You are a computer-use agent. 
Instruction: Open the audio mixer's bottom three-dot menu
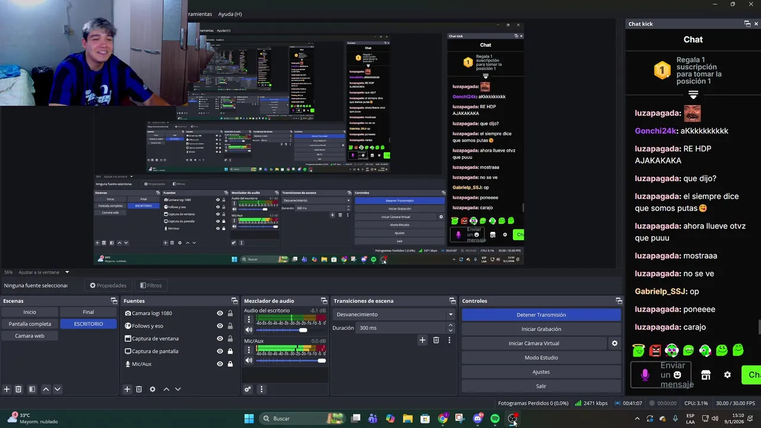[x=261, y=389]
